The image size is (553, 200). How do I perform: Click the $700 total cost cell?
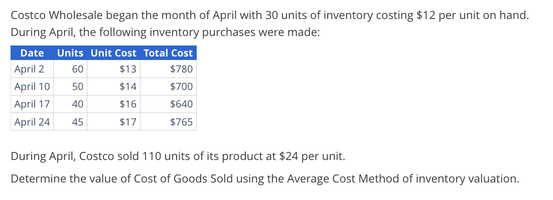(168, 86)
